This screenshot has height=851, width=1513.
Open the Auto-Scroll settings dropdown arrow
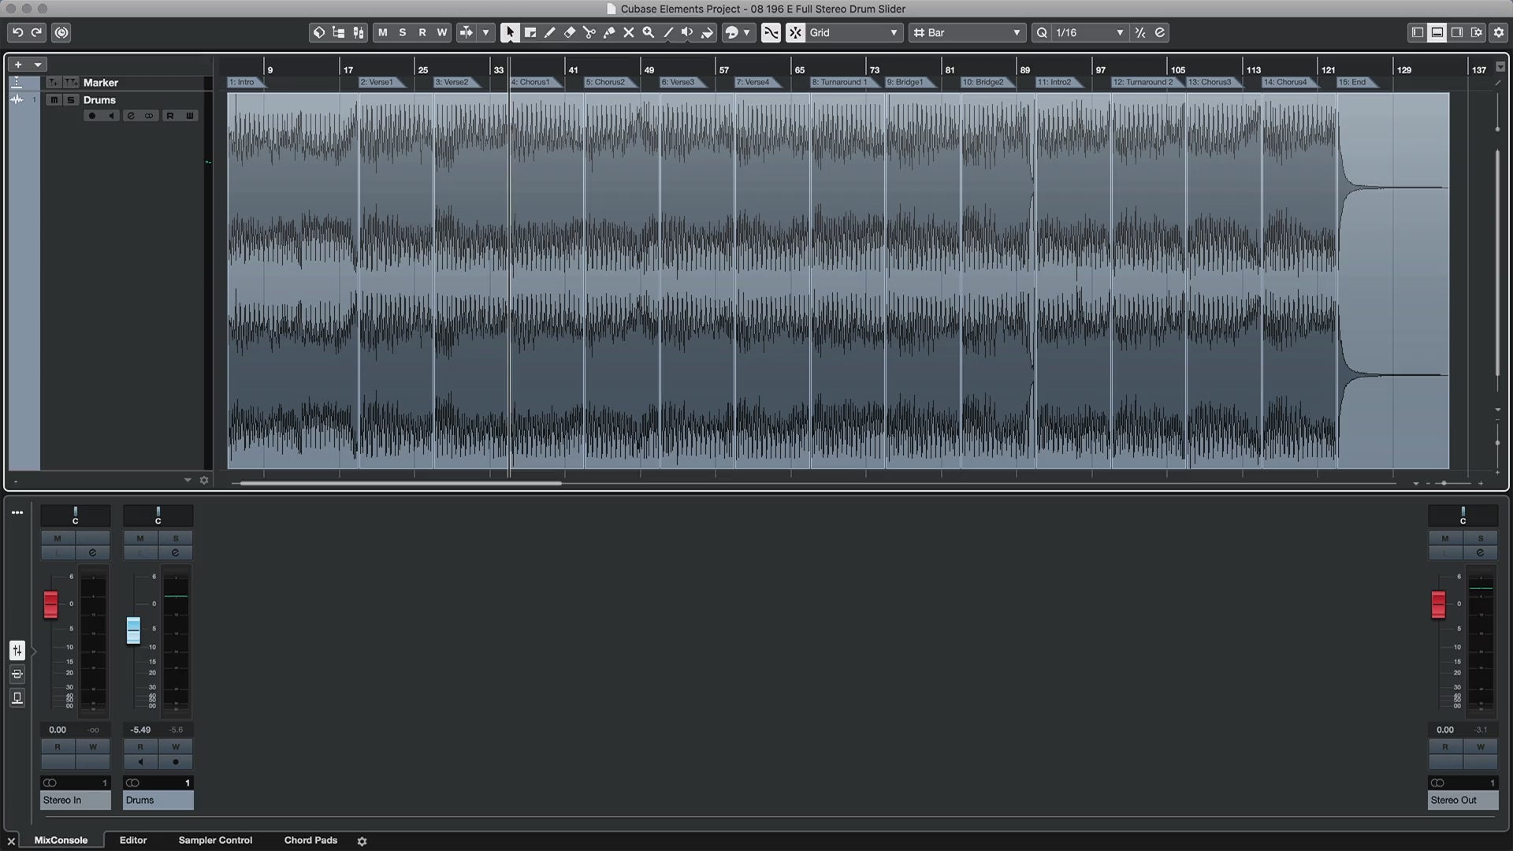pos(486,32)
